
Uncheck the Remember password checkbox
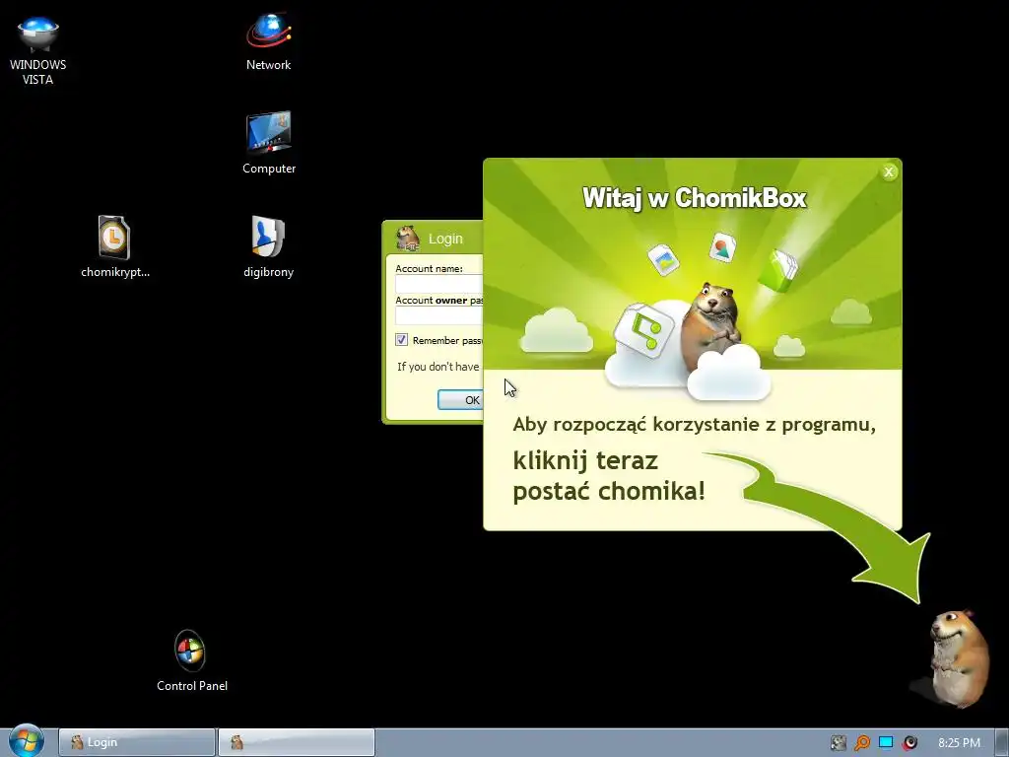402,340
